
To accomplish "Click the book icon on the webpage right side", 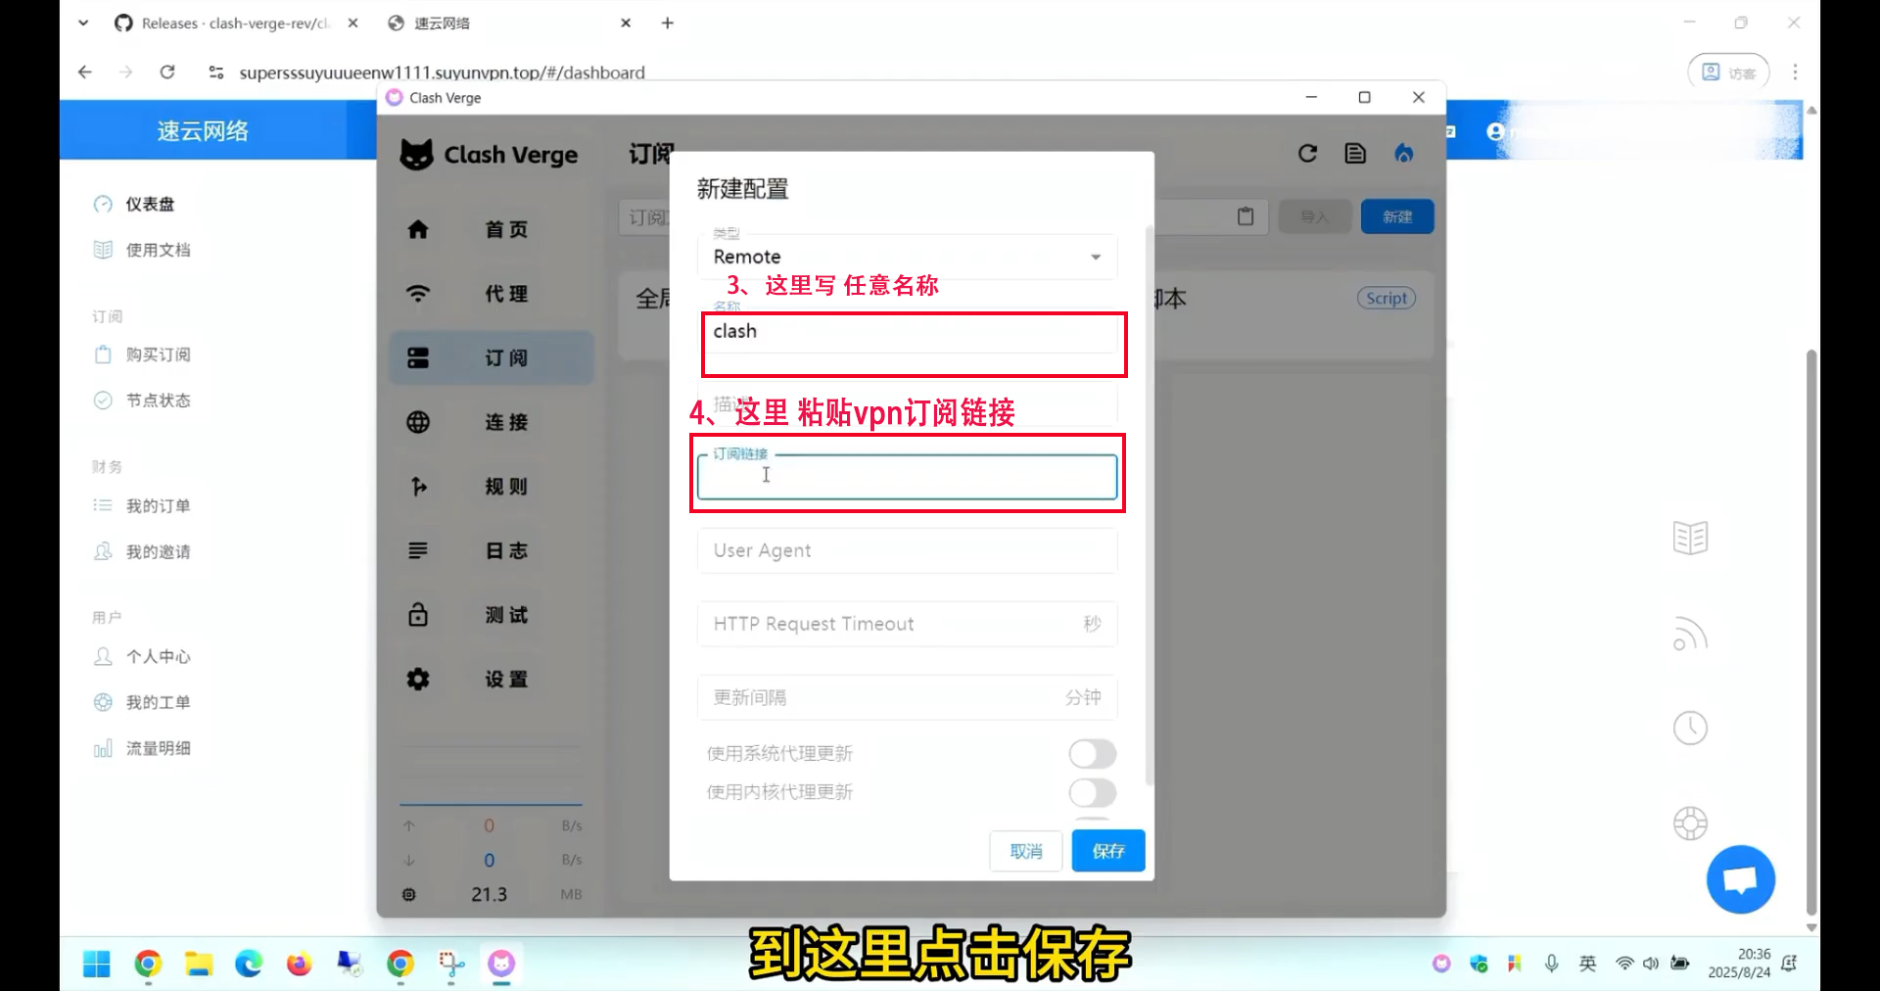I will [1690, 538].
